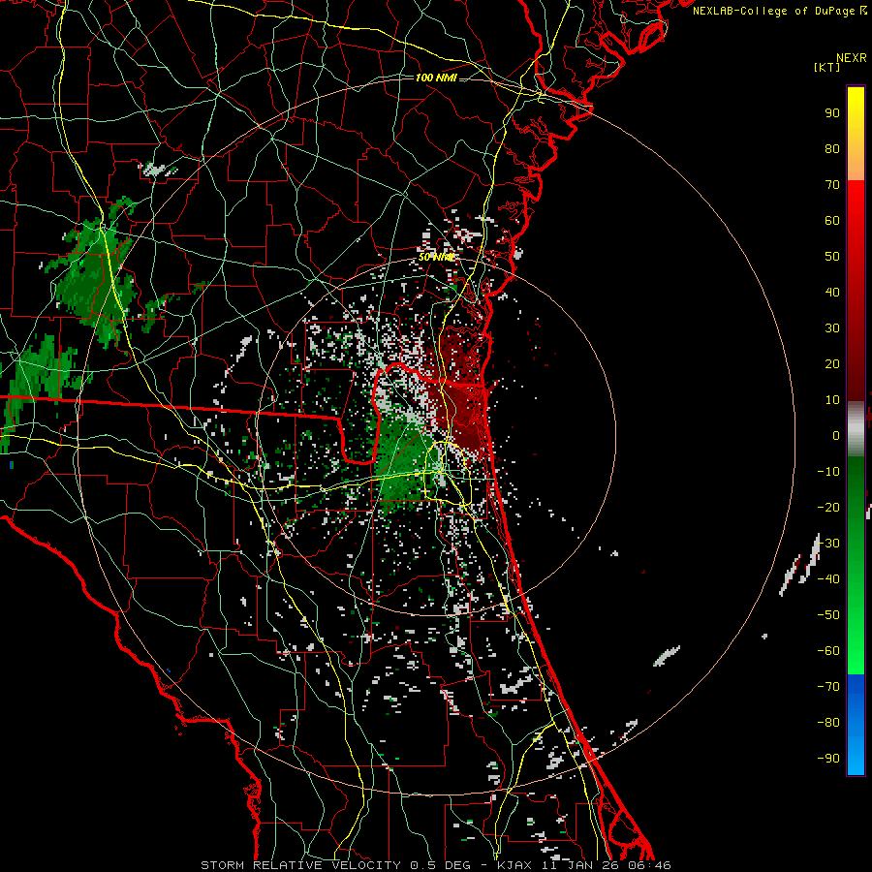The height and width of the screenshot is (872, 872).
Task: Click the -80 knot scale label
Action: click(x=828, y=723)
